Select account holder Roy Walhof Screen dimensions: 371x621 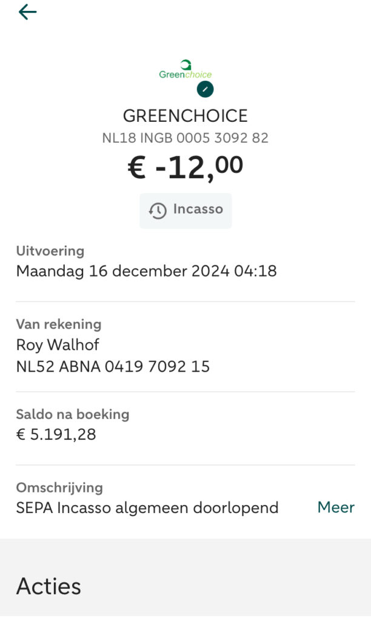[x=58, y=345]
